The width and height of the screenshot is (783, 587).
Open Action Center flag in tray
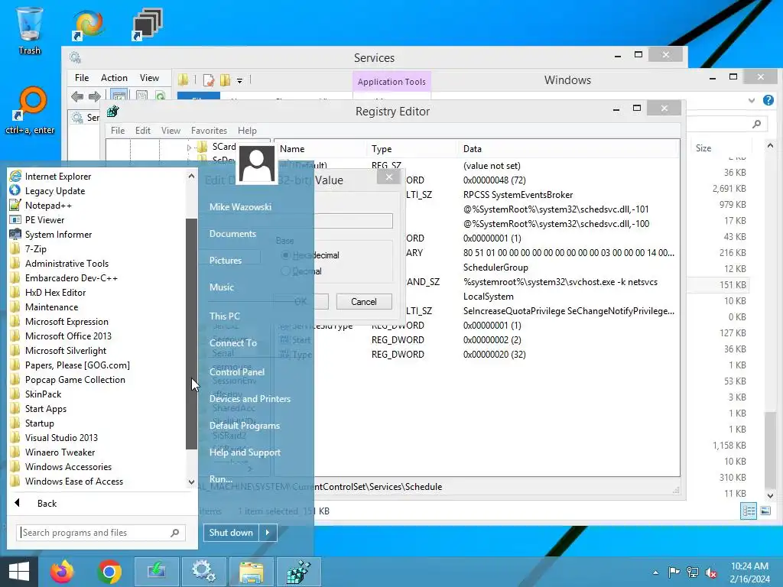tap(674, 572)
